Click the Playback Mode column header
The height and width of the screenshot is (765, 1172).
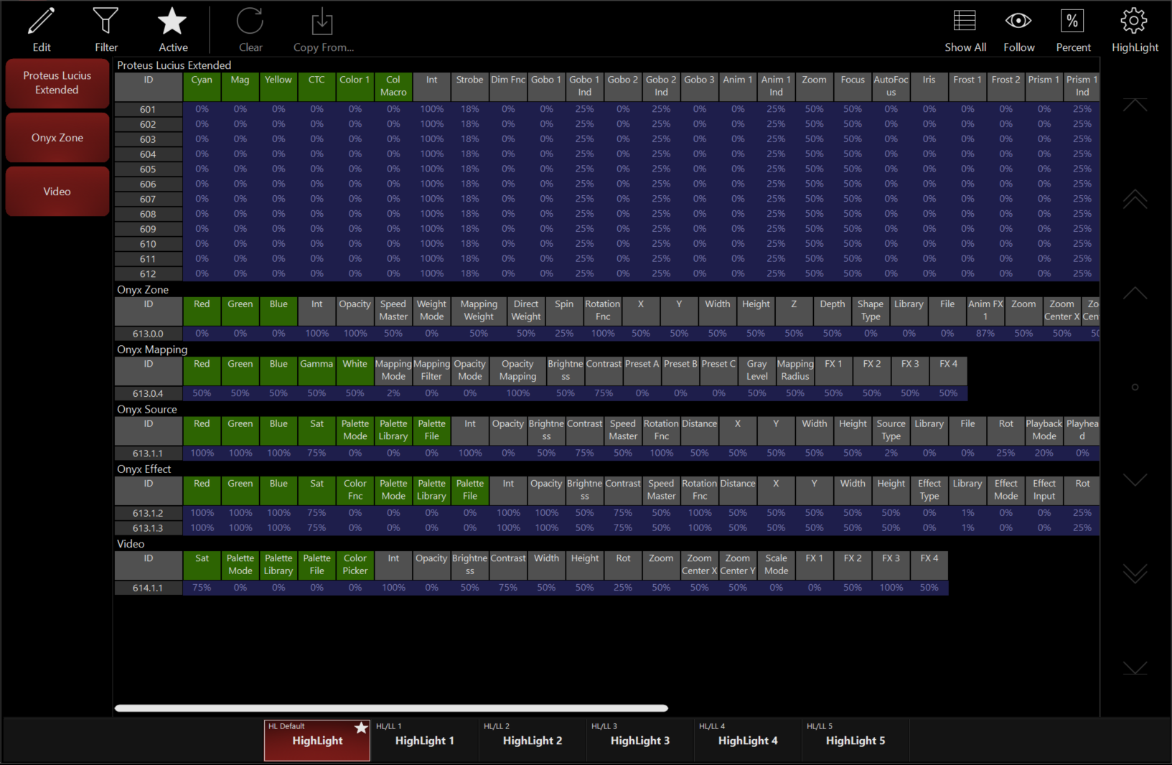click(x=1044, y=430)
